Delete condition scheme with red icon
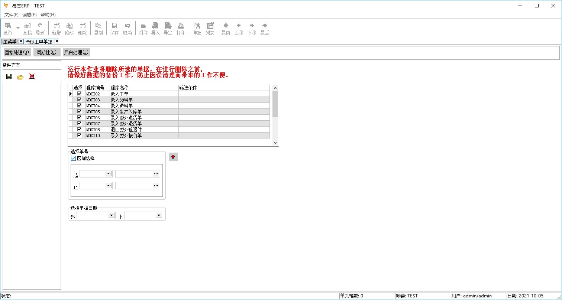This screenshot has height=300, width=562. click(x=32, y=76)
